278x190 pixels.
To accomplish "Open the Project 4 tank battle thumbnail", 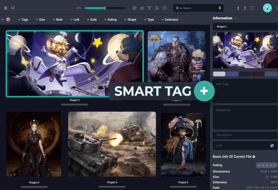I will coord(112,144).
